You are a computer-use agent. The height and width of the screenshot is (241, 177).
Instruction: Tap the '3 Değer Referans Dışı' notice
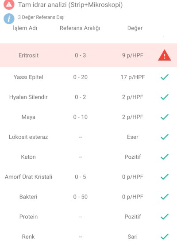[41, 17]
